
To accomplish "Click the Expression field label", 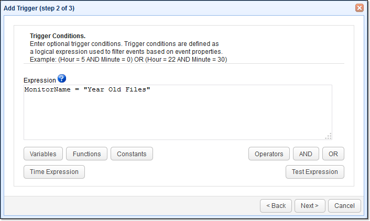I will [39, 80].
